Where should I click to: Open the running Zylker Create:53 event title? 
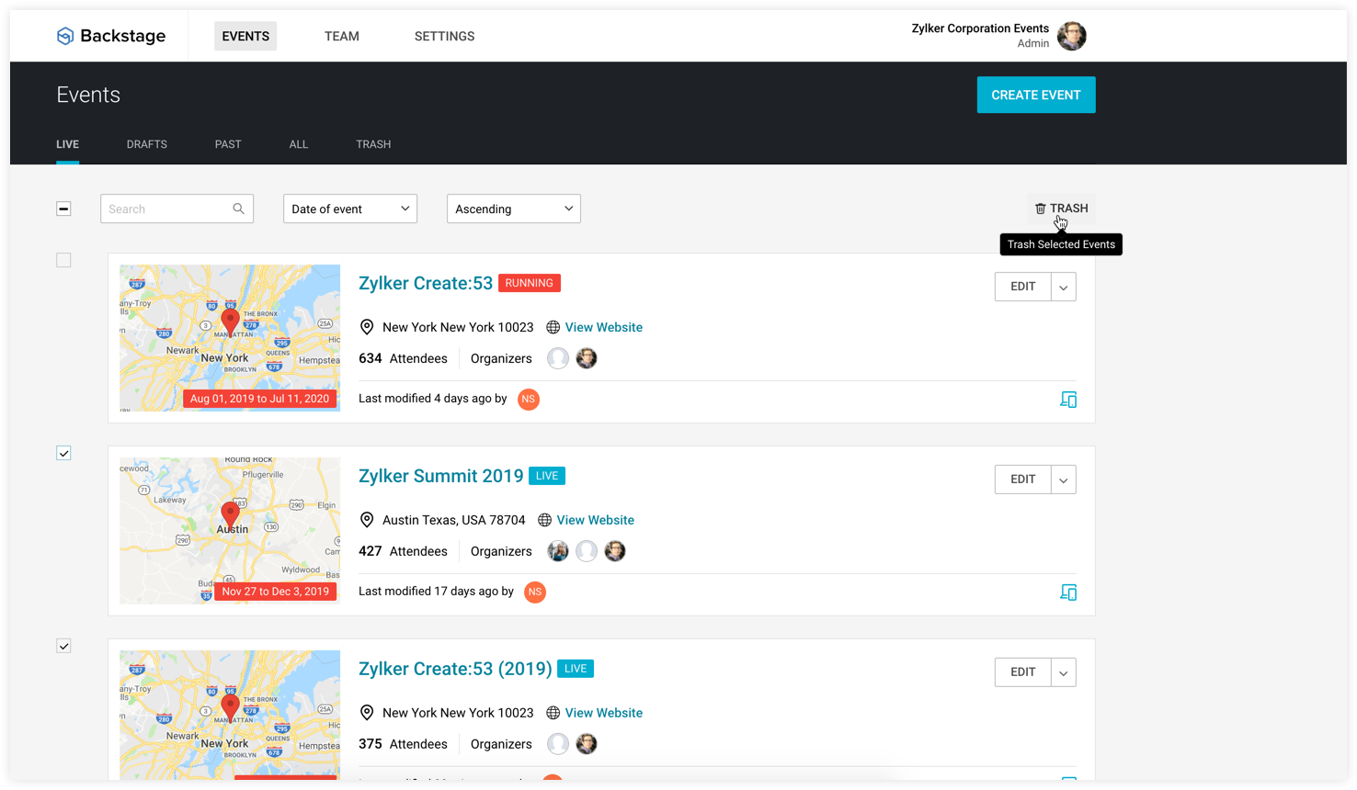coord(426,283)
